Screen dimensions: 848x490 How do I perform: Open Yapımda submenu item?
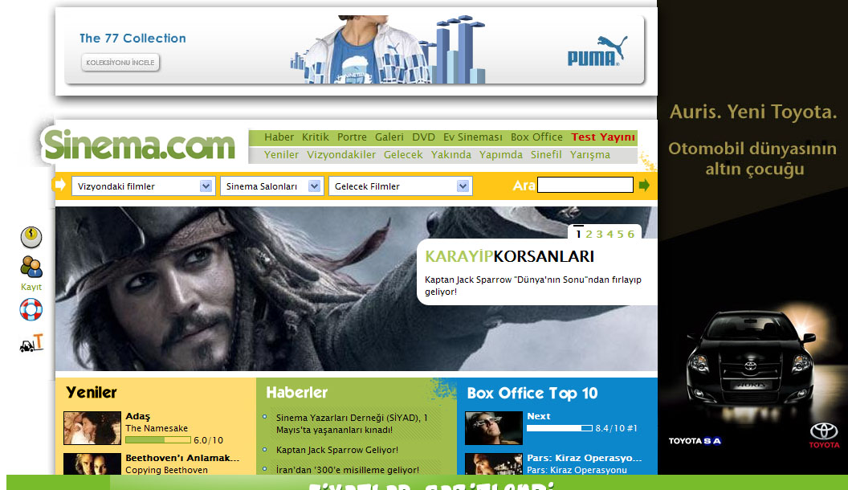click(501, 155)
